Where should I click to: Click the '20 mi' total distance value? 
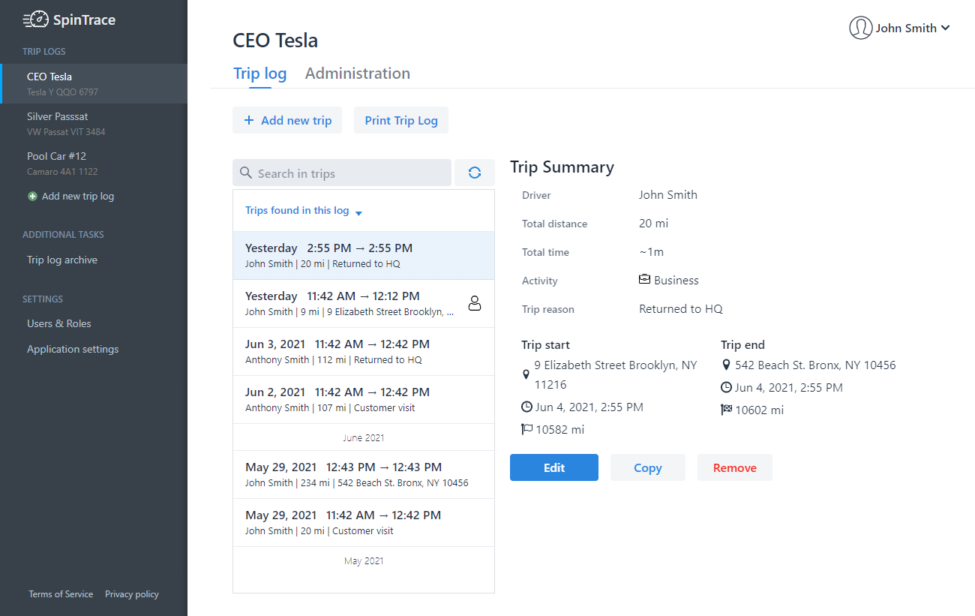[653, 224]
